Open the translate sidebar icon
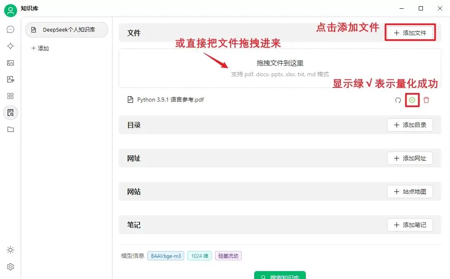The width and height of the screenshot is (450, 279). coord(10,80)
